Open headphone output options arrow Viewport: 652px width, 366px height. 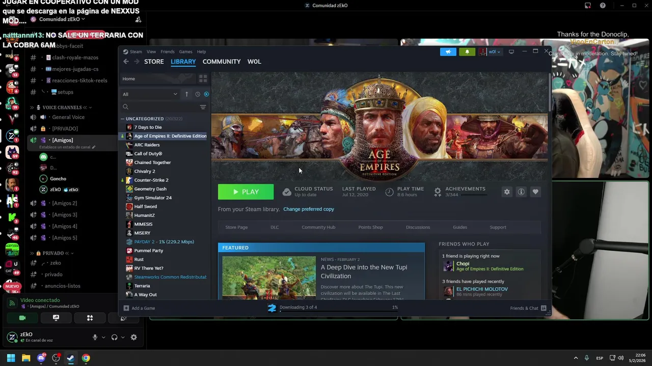pyautogui.click(x=123, y=337)
